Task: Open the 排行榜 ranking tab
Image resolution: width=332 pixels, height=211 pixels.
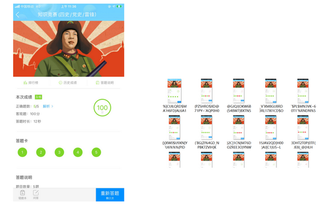Action: click(x=31, y=83)
